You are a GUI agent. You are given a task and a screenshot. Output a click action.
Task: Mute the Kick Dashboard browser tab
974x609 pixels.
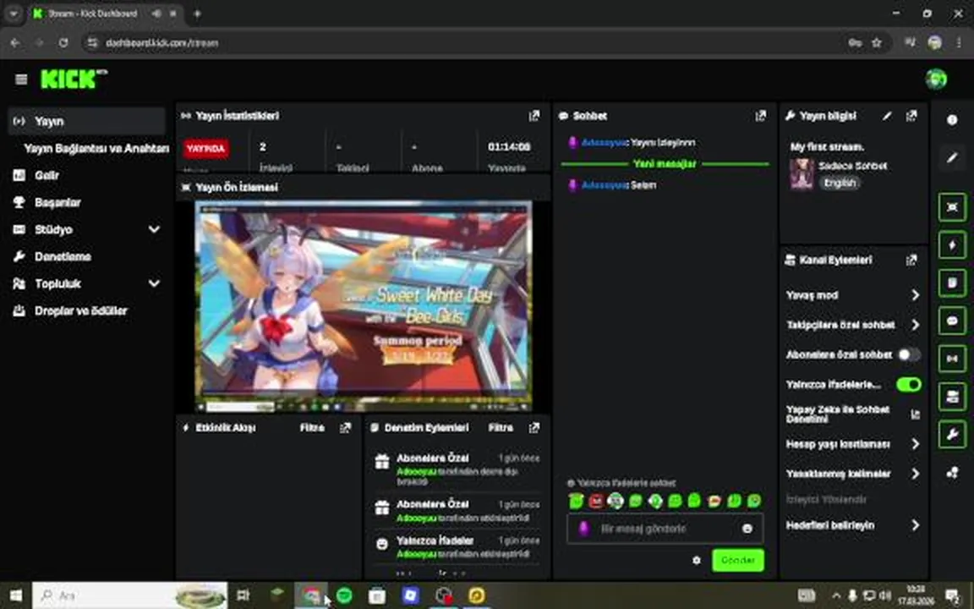click(156, 14)
